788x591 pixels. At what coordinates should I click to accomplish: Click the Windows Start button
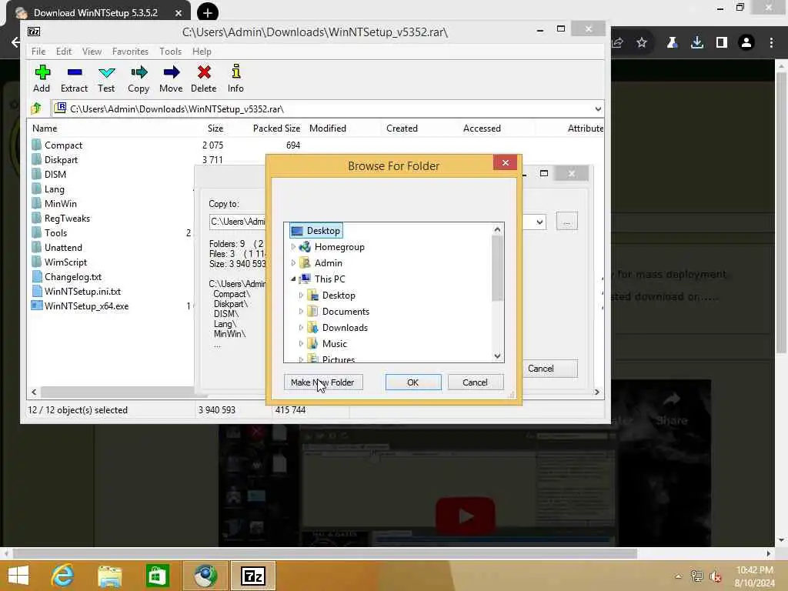18,576
